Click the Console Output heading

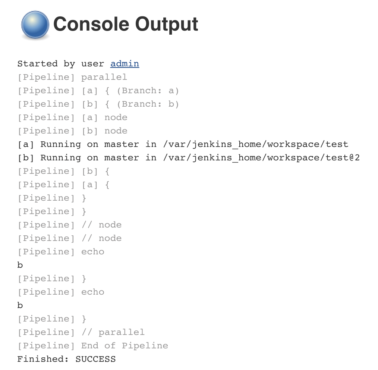point(126,24)
